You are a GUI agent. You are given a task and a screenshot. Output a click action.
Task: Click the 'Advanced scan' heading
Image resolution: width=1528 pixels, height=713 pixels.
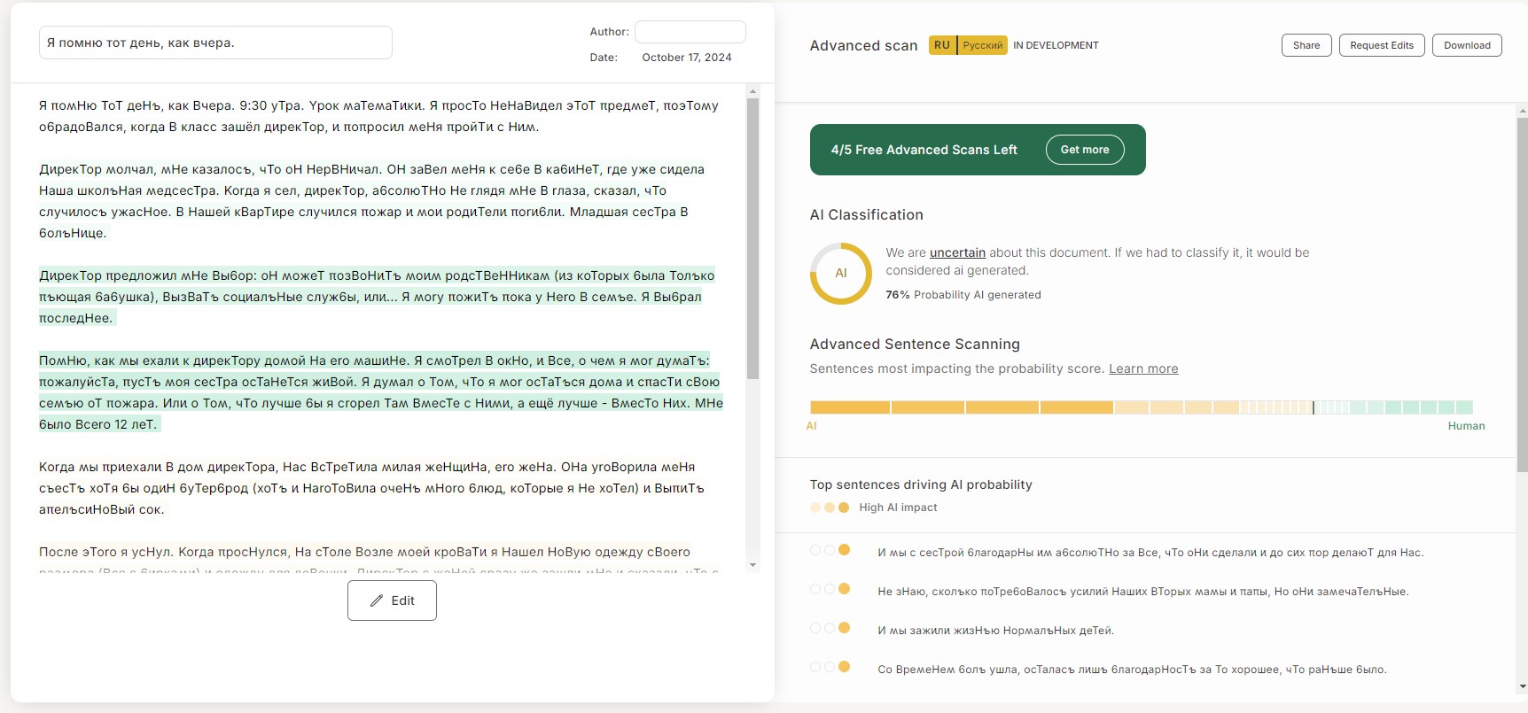(863, 45)
